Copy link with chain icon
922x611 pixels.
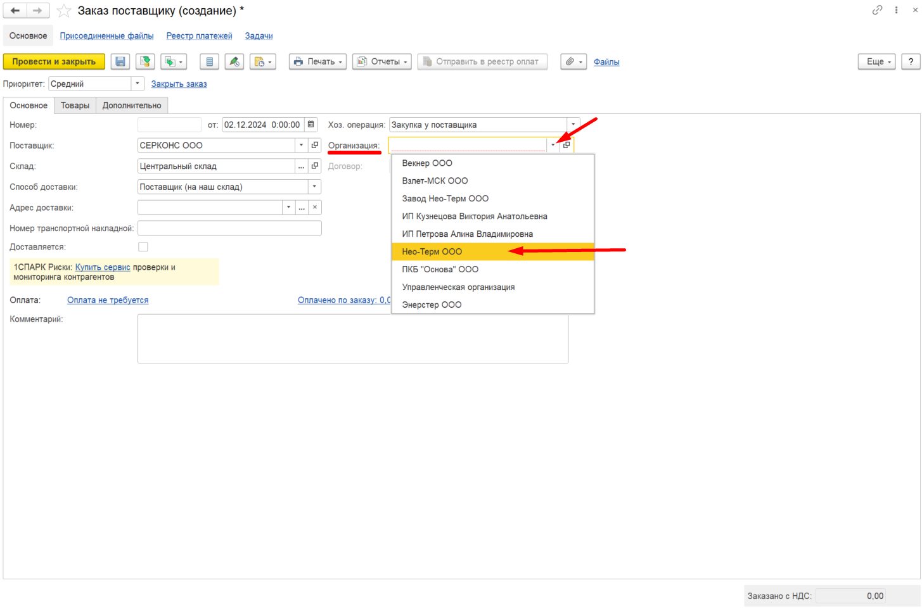click(877, 10)
